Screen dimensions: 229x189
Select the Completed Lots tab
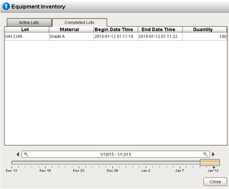pos(79,23)
